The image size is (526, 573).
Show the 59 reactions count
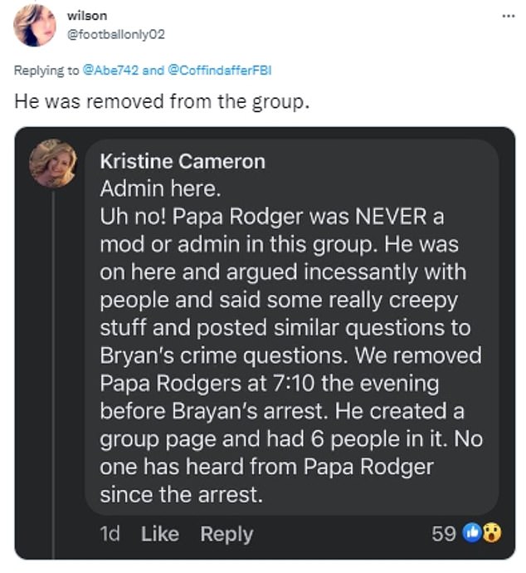click(444, 534)
